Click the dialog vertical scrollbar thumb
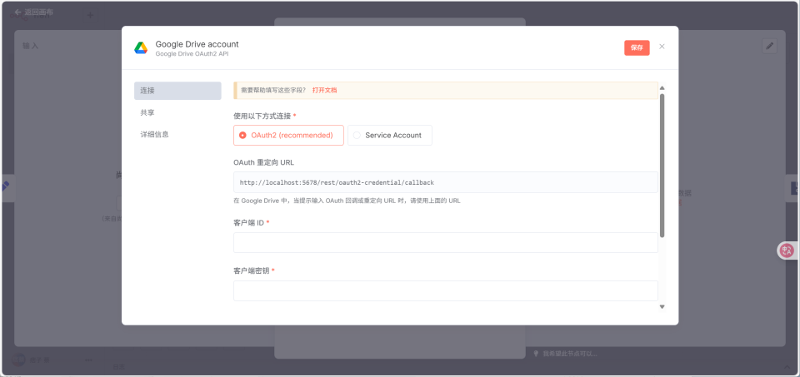Screen dimensions: 800x377 (x=662, y=165)
